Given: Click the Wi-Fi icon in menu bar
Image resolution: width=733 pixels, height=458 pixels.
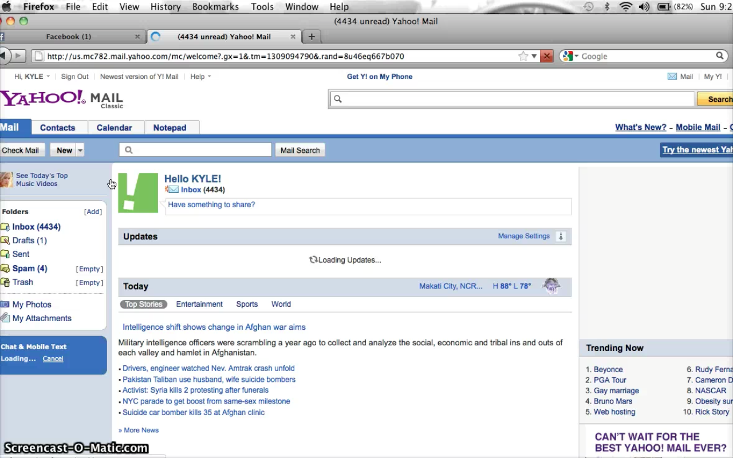Looking at the screenshot, I should (626, 7).
